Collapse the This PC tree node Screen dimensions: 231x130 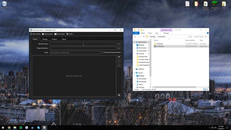click(x=134, y=73)
